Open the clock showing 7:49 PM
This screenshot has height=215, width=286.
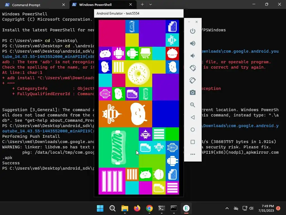point(266,208)
